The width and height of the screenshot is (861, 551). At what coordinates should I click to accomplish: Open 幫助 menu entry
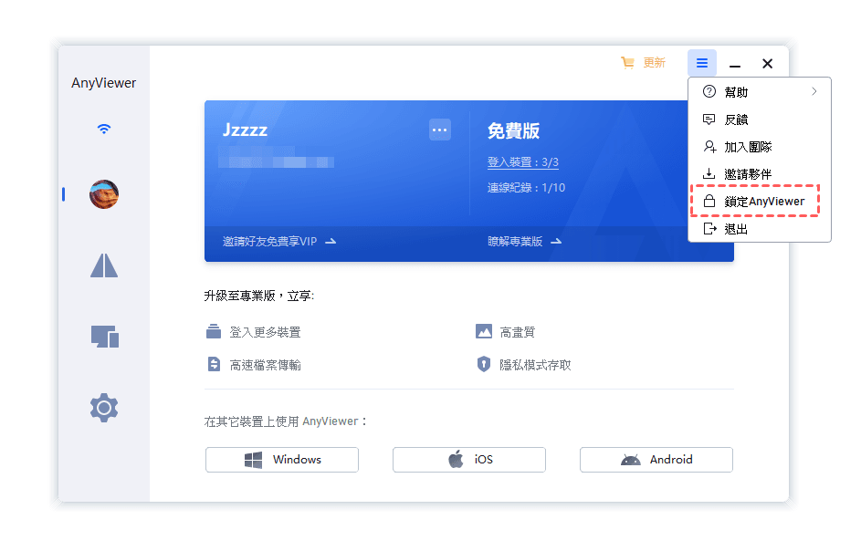[760, 91]
